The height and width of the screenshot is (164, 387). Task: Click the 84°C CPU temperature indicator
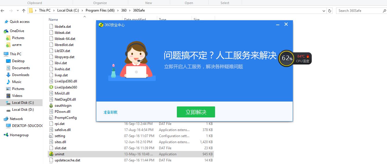pos(303,56)
